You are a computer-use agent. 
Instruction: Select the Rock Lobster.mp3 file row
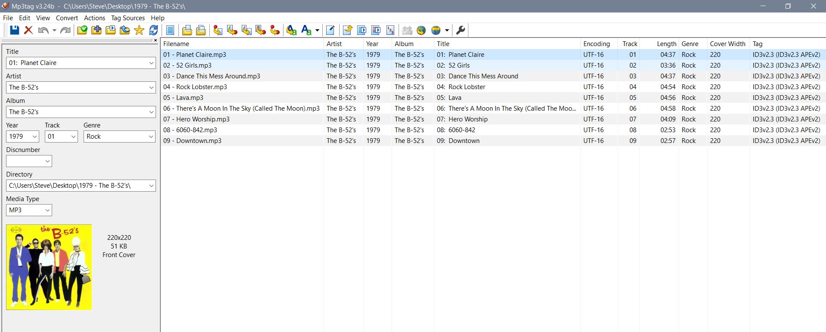pyautogui.click(x=201, y=87)
